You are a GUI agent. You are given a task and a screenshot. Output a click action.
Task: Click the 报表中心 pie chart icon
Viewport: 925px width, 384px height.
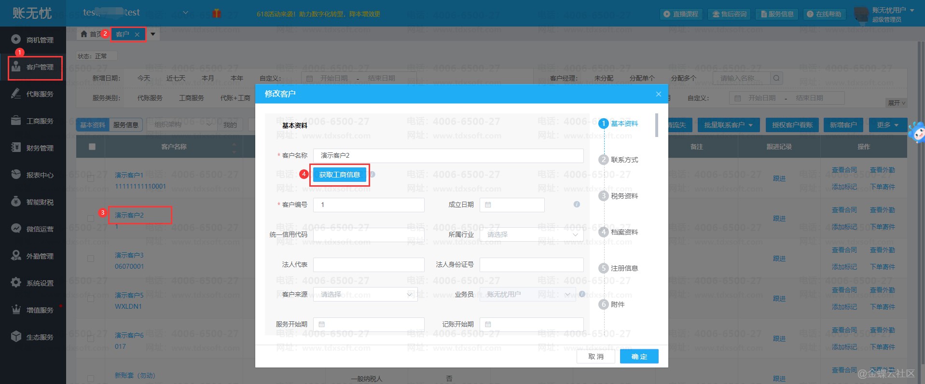click(x=16, y=175)
